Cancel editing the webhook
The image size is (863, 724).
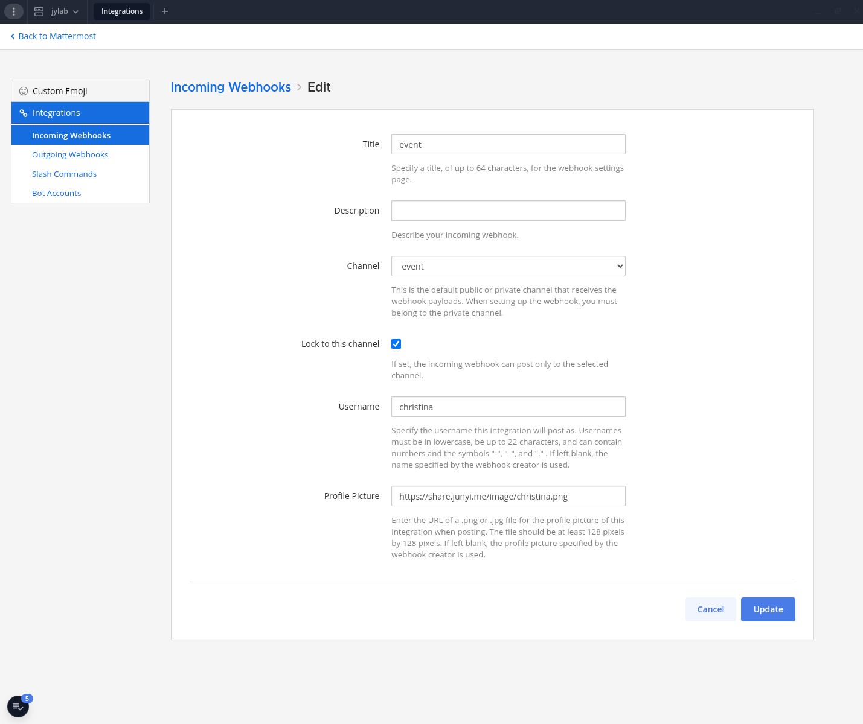pyautogui.click(x=710, y=609)
